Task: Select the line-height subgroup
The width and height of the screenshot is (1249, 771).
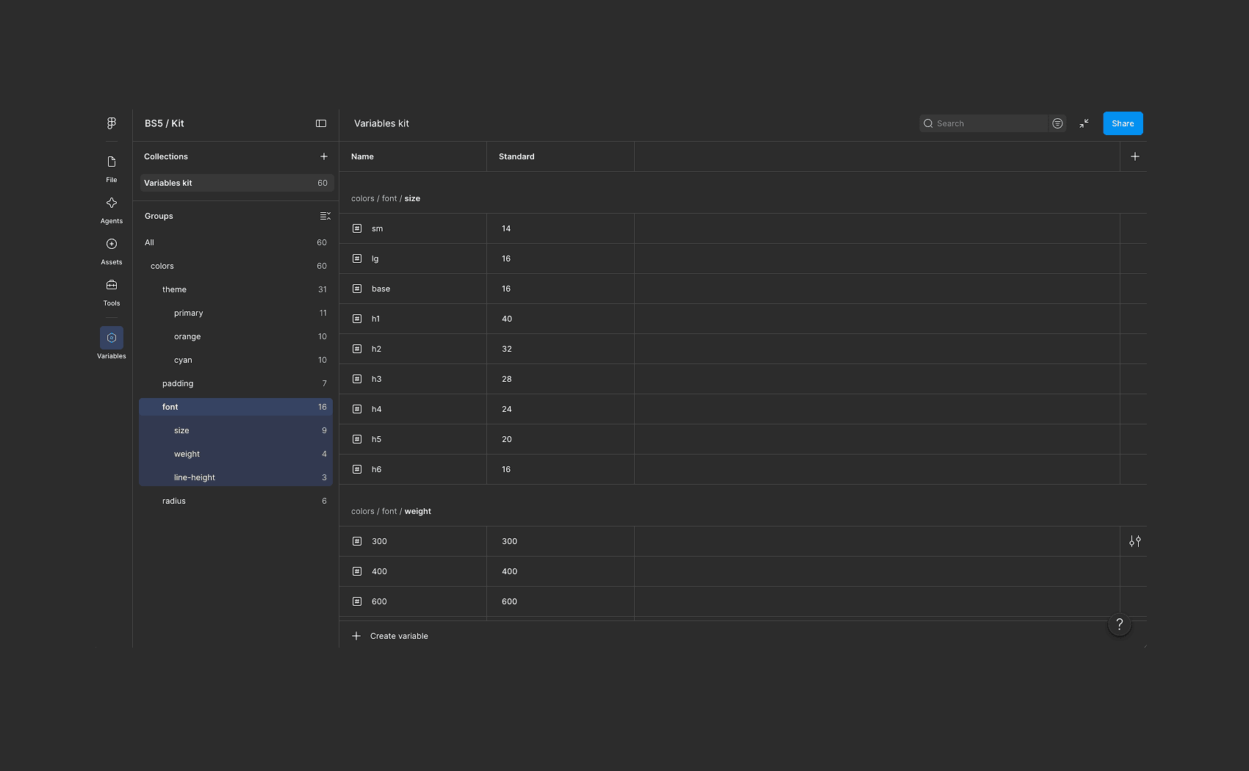Action: coord(236,477)
